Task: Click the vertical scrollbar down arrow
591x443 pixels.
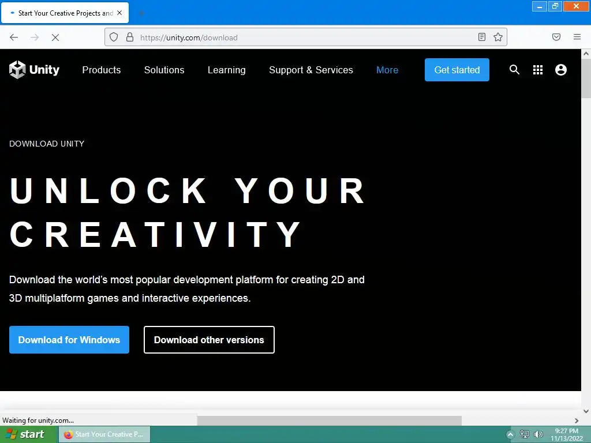Action: point(586,411)
